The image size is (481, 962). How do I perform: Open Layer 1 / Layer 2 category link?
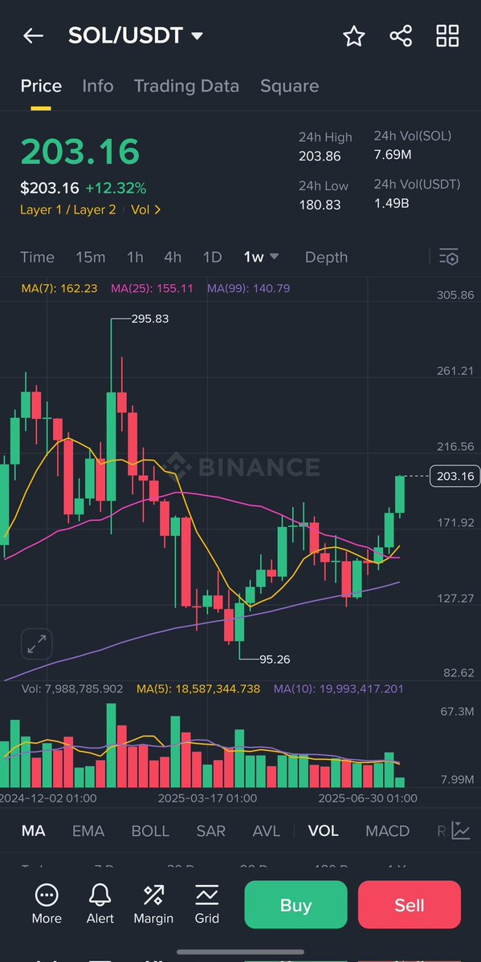[x=68, y=210]
